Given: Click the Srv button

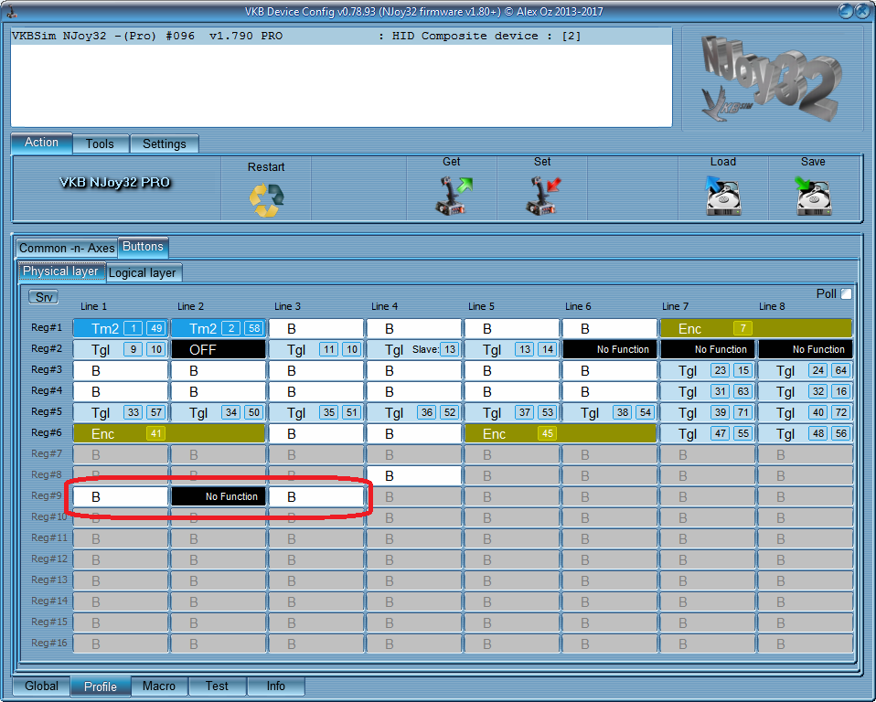Looking at the screenshot, I should click(44, 297).
